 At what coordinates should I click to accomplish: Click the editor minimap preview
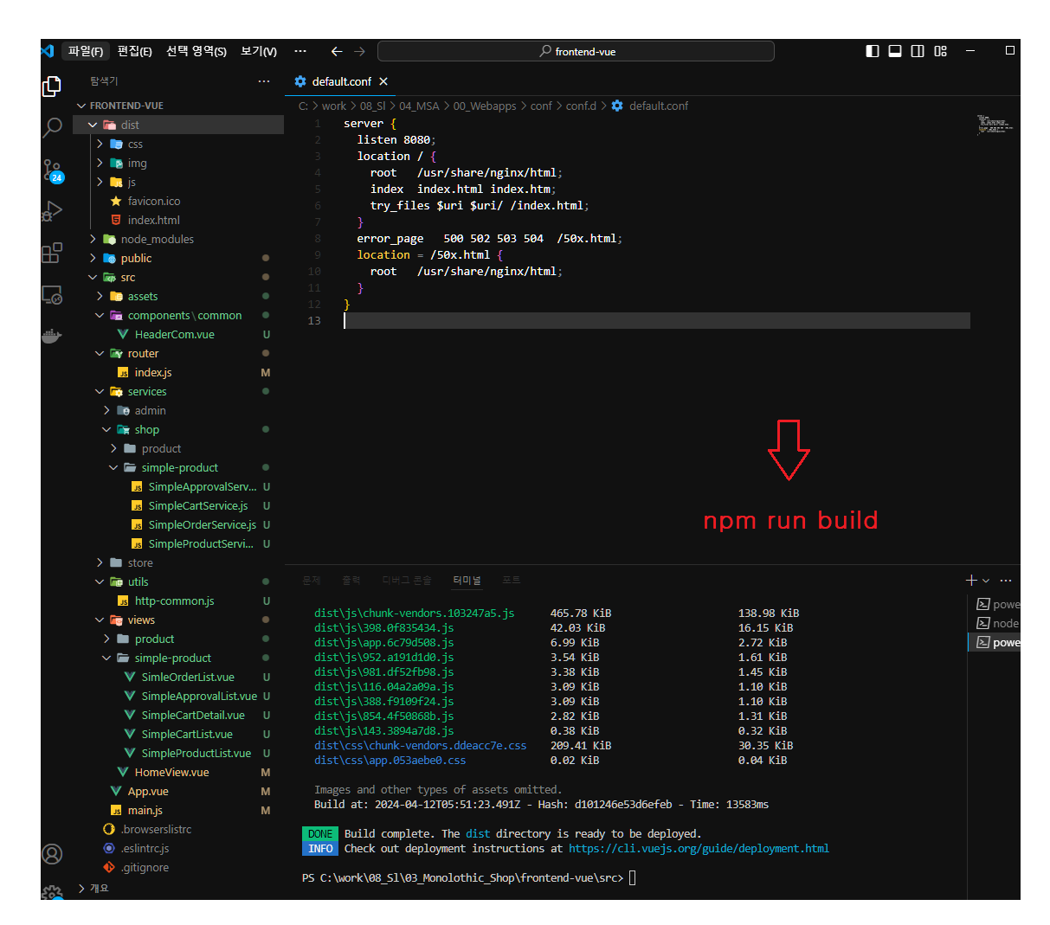coord(995,124)
